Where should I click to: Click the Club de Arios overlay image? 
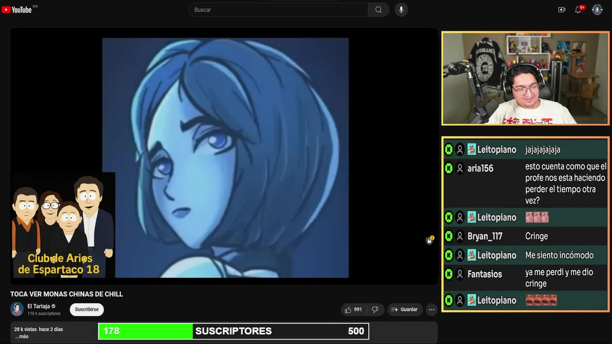click(x=63, y=225)
